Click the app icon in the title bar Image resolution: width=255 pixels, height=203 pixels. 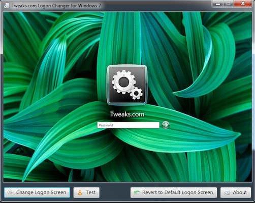(7, 6)
